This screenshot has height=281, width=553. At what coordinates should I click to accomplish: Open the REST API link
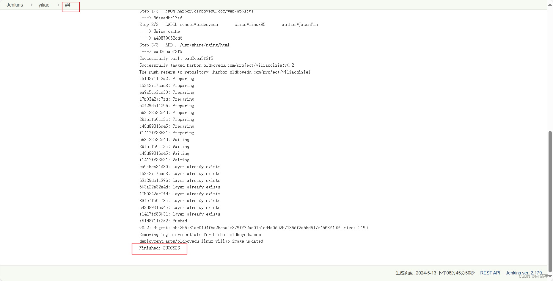[x=490, y=273]
